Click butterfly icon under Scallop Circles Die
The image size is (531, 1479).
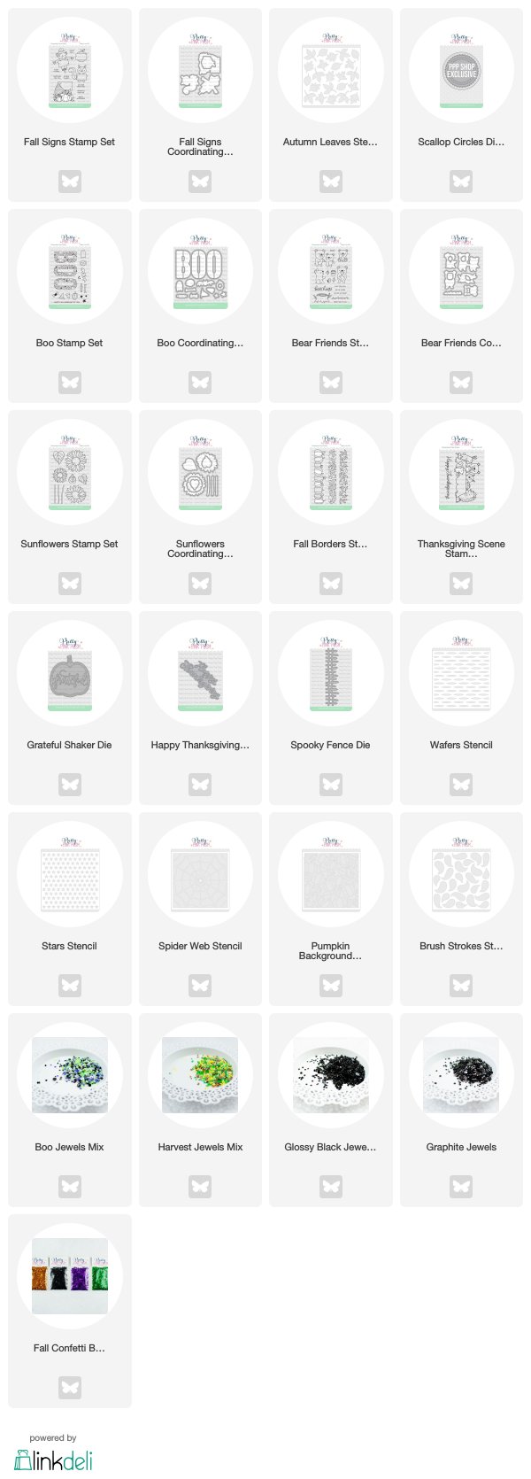click(x=461, y=182)
